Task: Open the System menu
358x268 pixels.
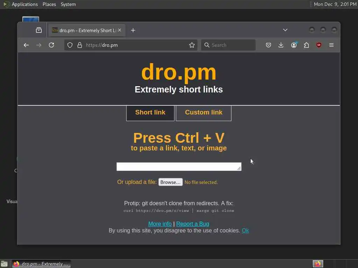Action: (68, 4)
